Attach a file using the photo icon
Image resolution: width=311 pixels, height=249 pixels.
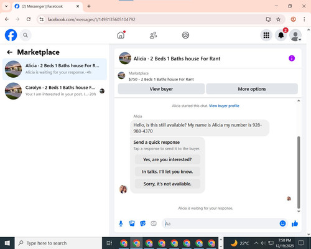tap(132, 223)
